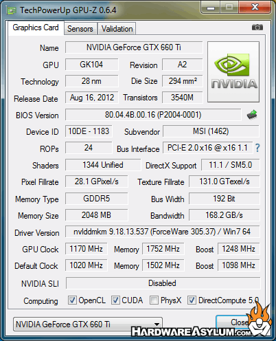Minimize the GPU-Z window

[x=211, y=8]
